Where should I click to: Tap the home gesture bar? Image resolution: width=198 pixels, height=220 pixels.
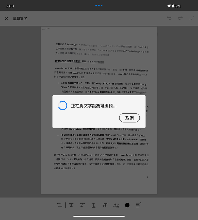click(99, 216)
